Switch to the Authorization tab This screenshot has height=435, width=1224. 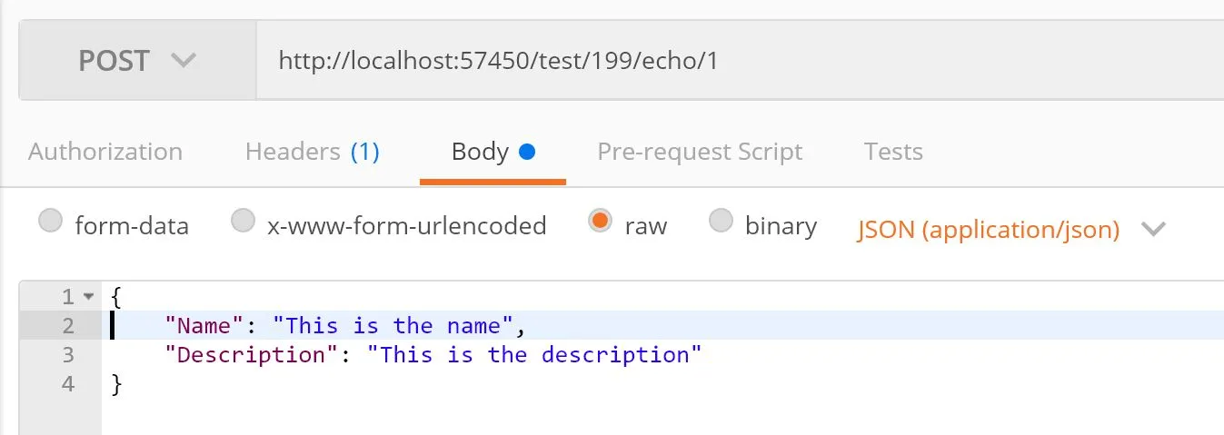click(105, 152)
